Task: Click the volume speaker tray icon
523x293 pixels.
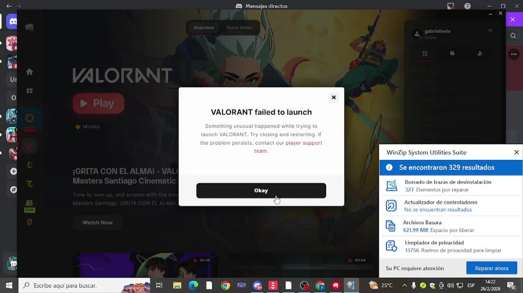Action: pyautogui.click(x=450, y=286)
